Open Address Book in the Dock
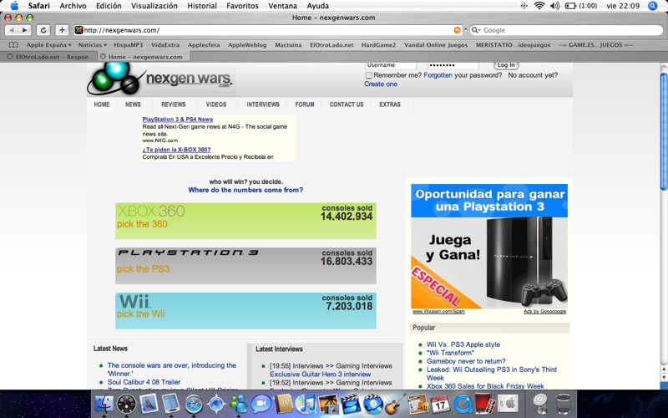 [283, 403]
